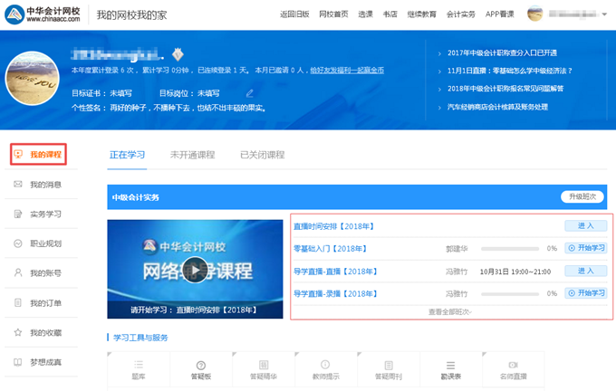Click the 升级班次 button
Screen dimensions: 616x391
tap(582, 196)
